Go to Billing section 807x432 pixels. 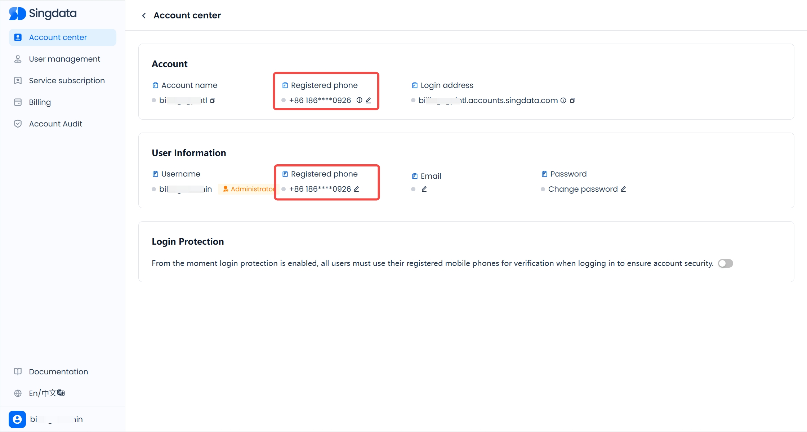click(x=40, y=102)
